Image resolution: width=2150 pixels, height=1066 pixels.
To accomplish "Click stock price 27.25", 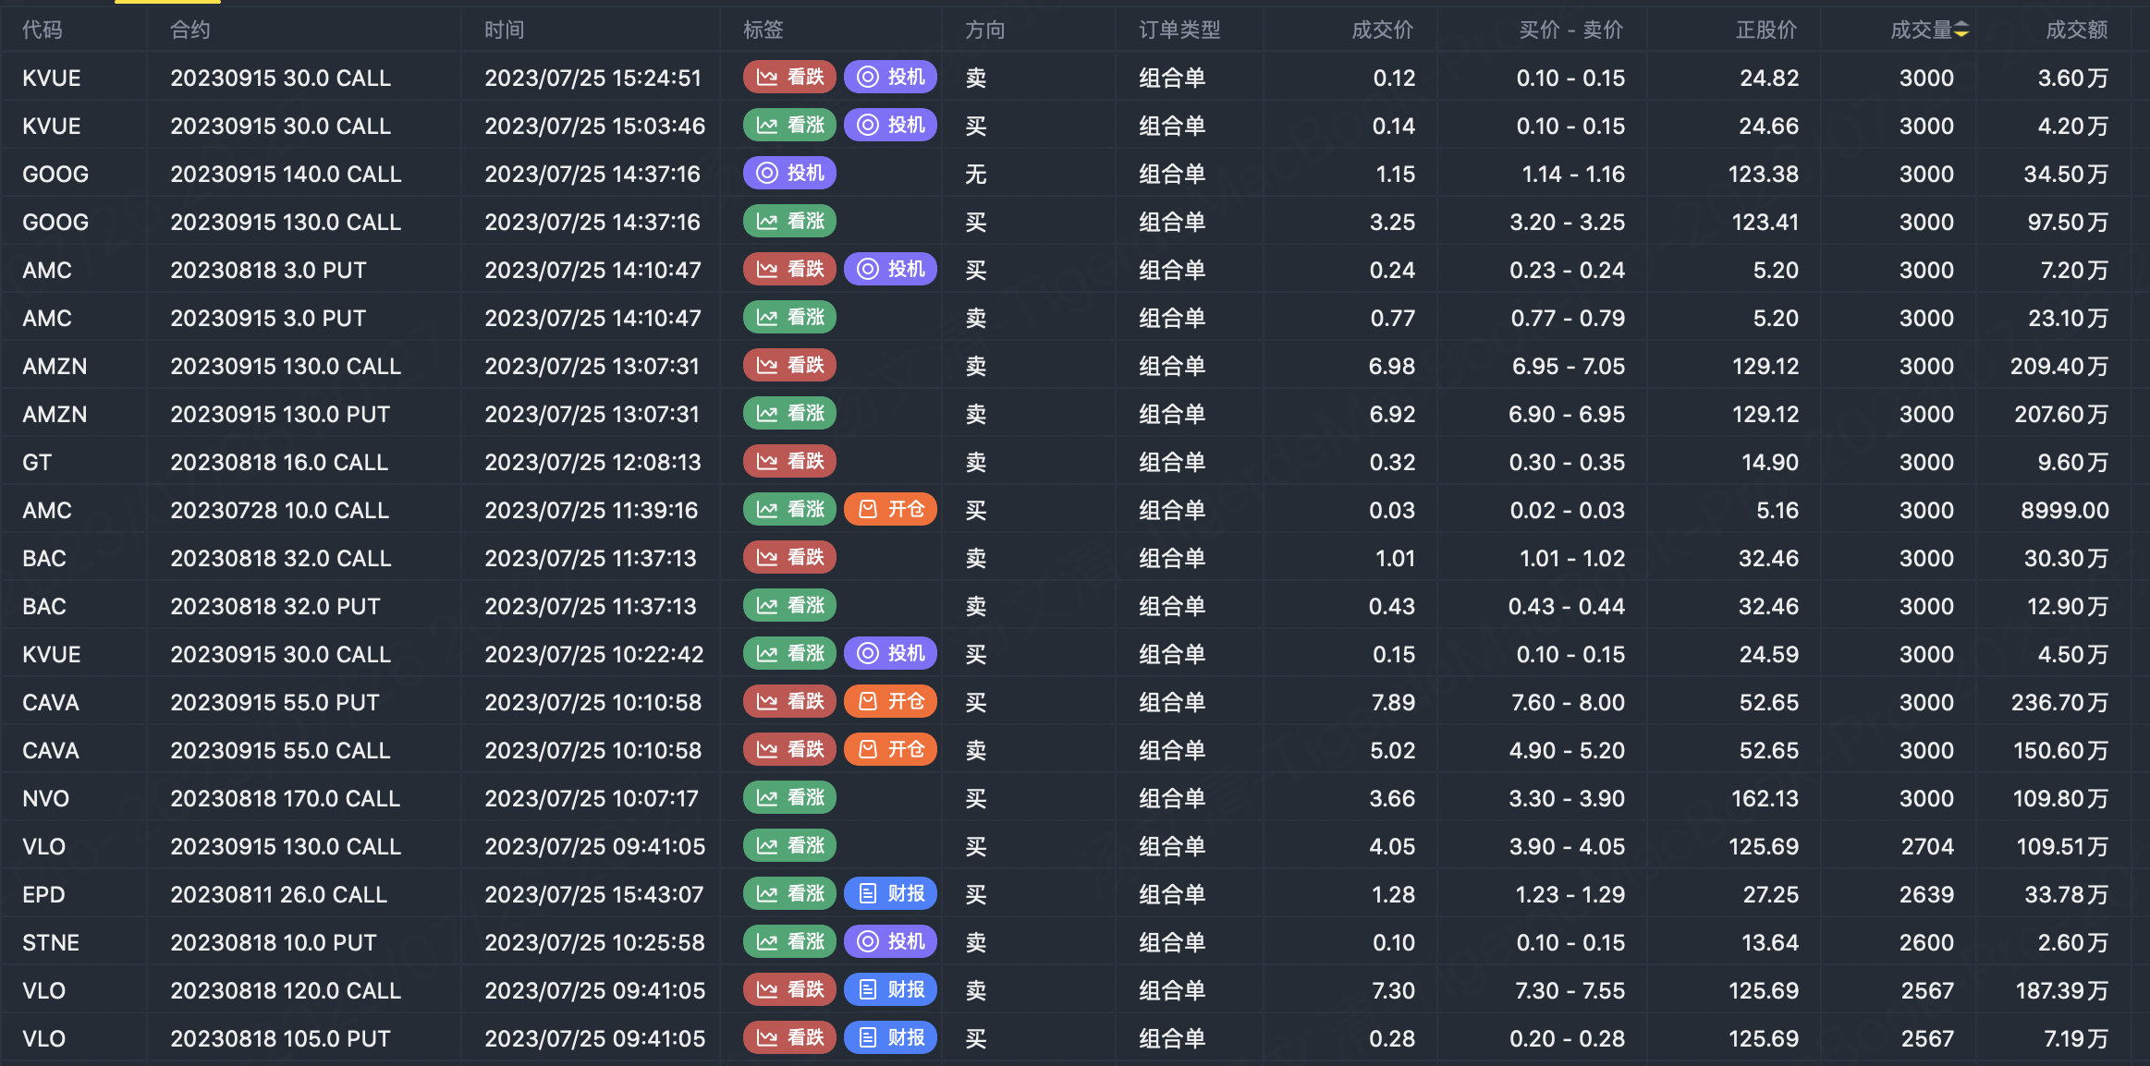I will point(1771,894).
